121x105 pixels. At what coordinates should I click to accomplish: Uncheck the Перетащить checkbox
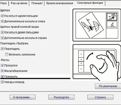tap(2, 49)
